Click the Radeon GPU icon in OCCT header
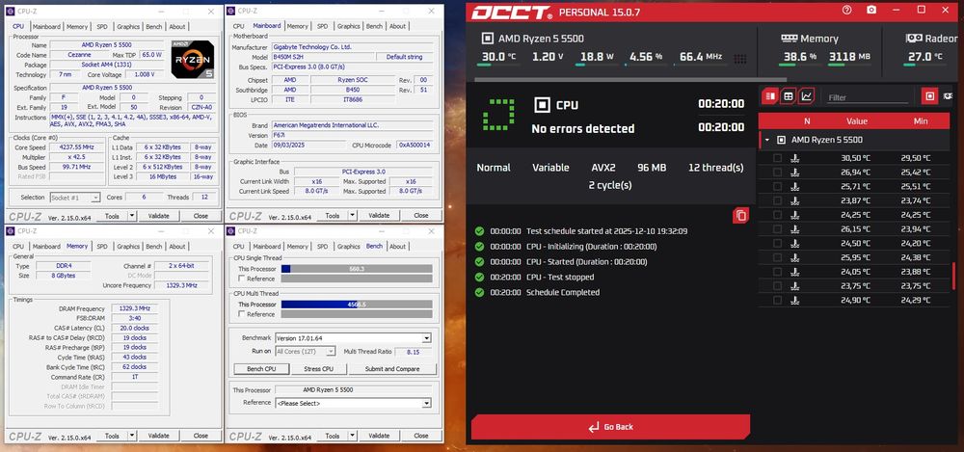 914,39
